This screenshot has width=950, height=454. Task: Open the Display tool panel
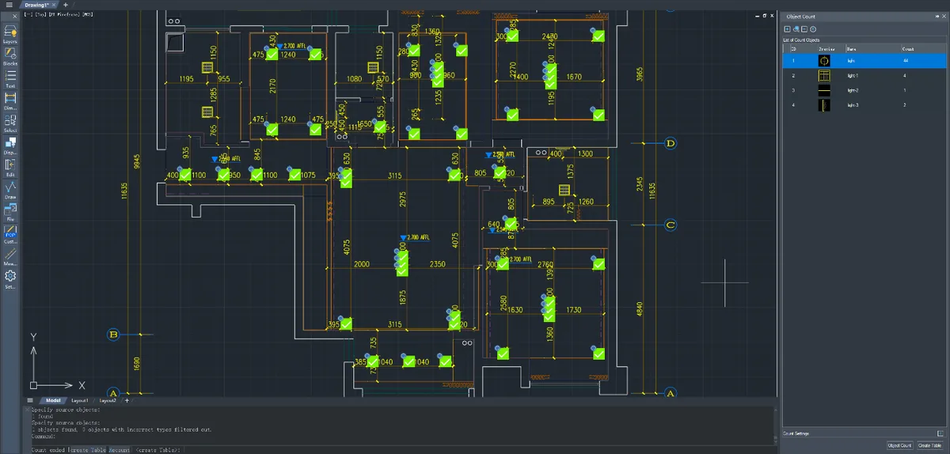click(x=10, y=146)
